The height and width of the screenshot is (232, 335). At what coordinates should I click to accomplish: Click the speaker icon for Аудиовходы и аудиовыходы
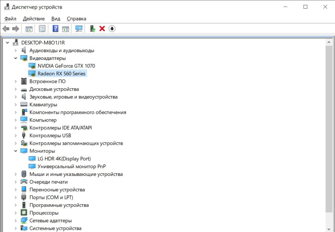(24, 50)
